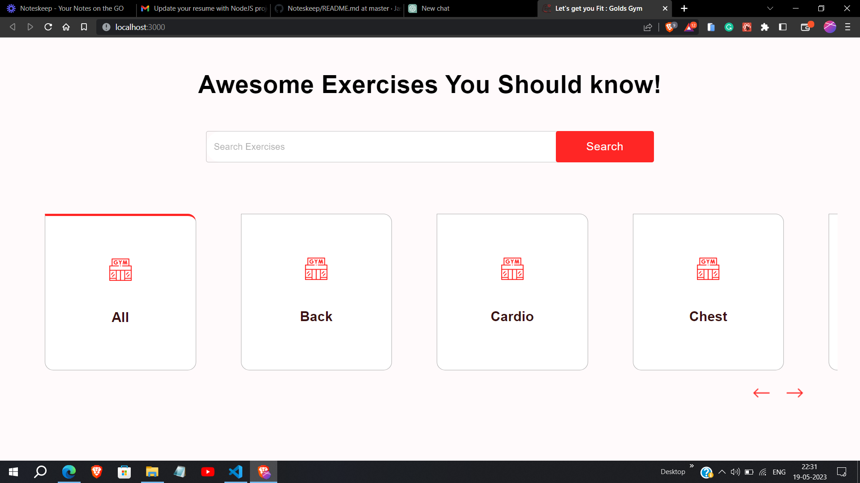Select the Chest category gym icon

click(x=708, y=269)
